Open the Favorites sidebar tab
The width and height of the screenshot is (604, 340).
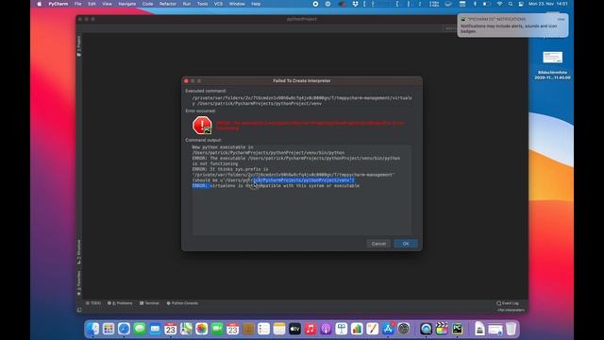pyautogui.click(x=79, y=283)
